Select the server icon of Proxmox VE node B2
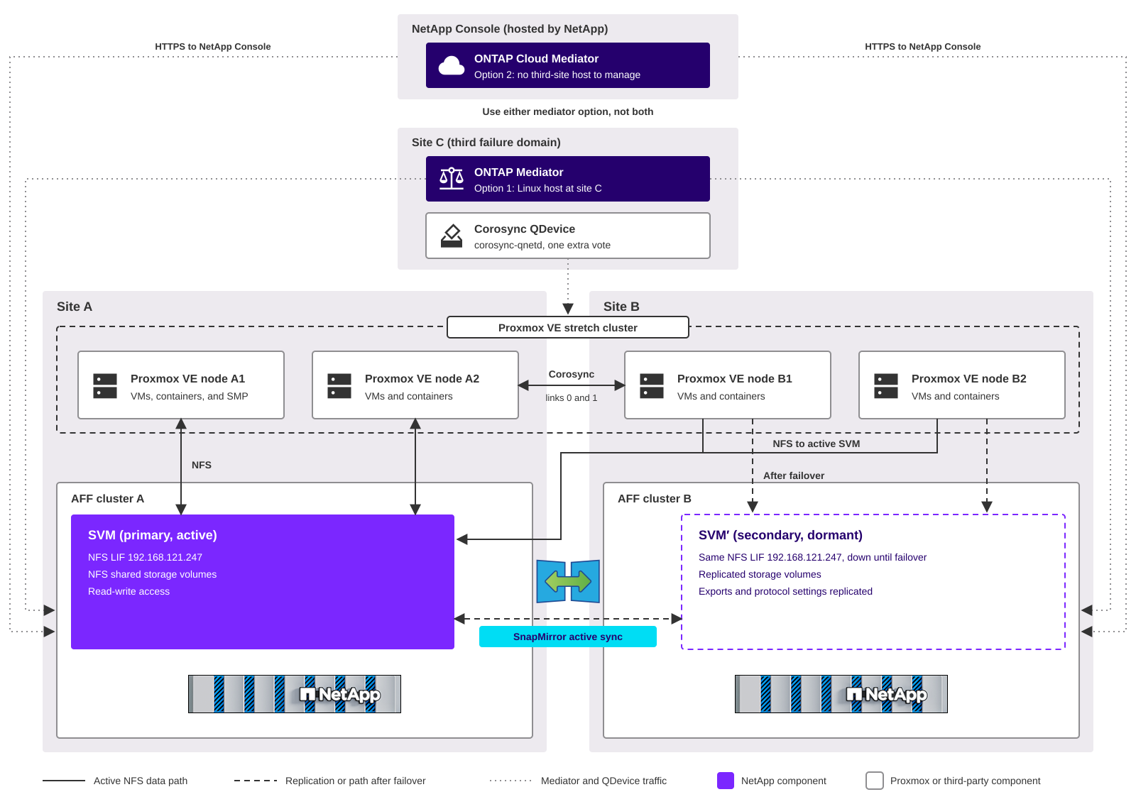 (886, 386)
